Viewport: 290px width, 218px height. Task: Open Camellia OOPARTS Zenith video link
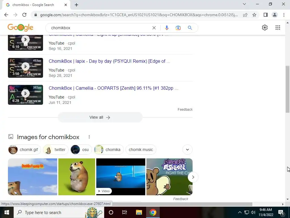point(113,88)
